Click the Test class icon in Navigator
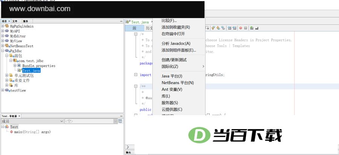 (x=7, y=127)
